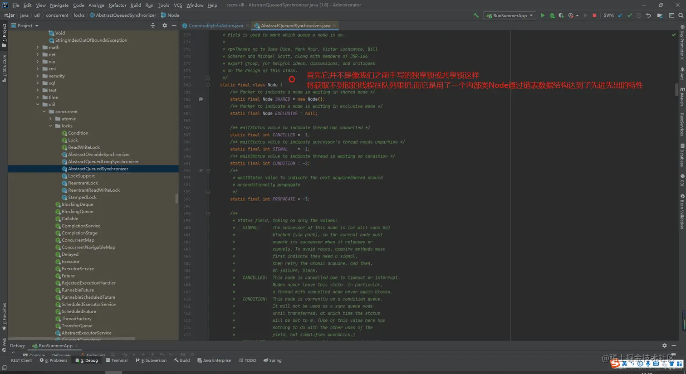Open the RunSummerApp run configuration dropdown
686x374 pixels.
510,15
